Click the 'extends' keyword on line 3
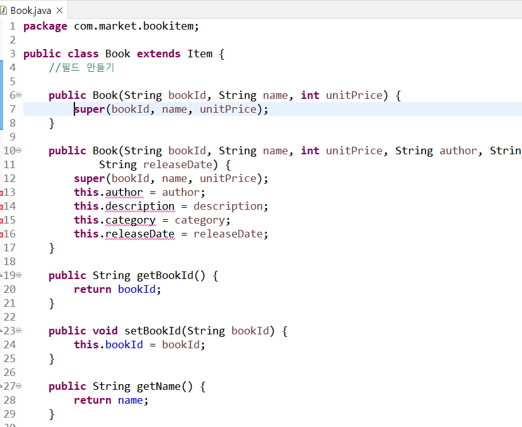This screenshot has height=427, width=522. click(159, 54)
